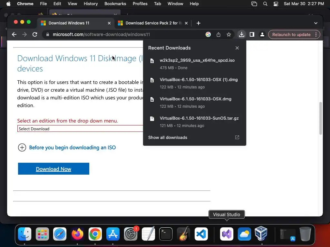The height and width of the screenshot is (247, 330).
Task: Click the back navigation arrow
Action: point(14,34)
